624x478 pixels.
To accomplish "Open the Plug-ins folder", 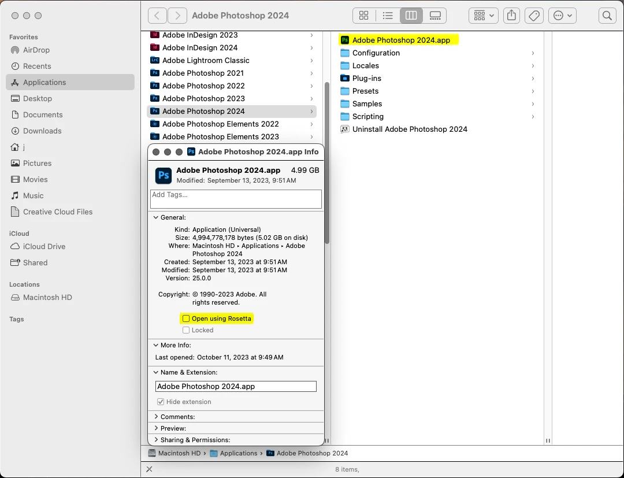I will [437, 79].
